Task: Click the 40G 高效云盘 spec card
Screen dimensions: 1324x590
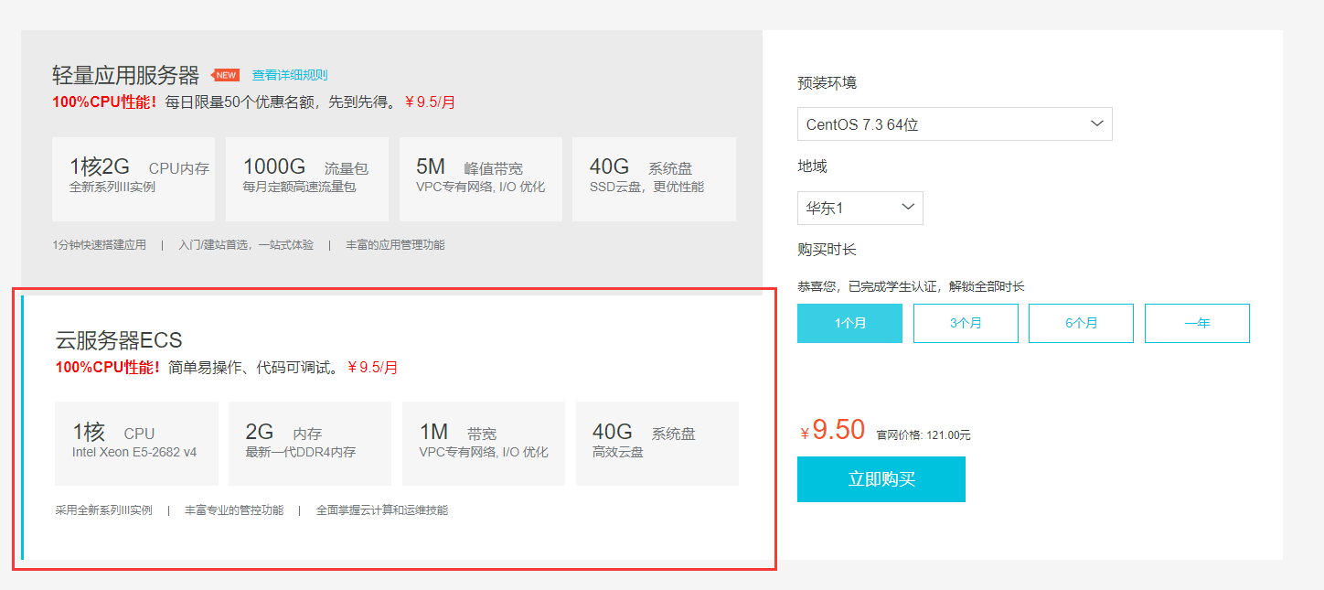Action: tap(657, 444)
